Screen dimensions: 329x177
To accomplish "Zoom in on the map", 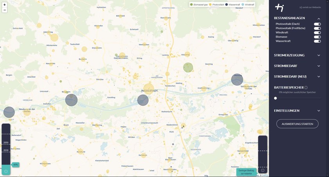I will click(x=5, y=5).
